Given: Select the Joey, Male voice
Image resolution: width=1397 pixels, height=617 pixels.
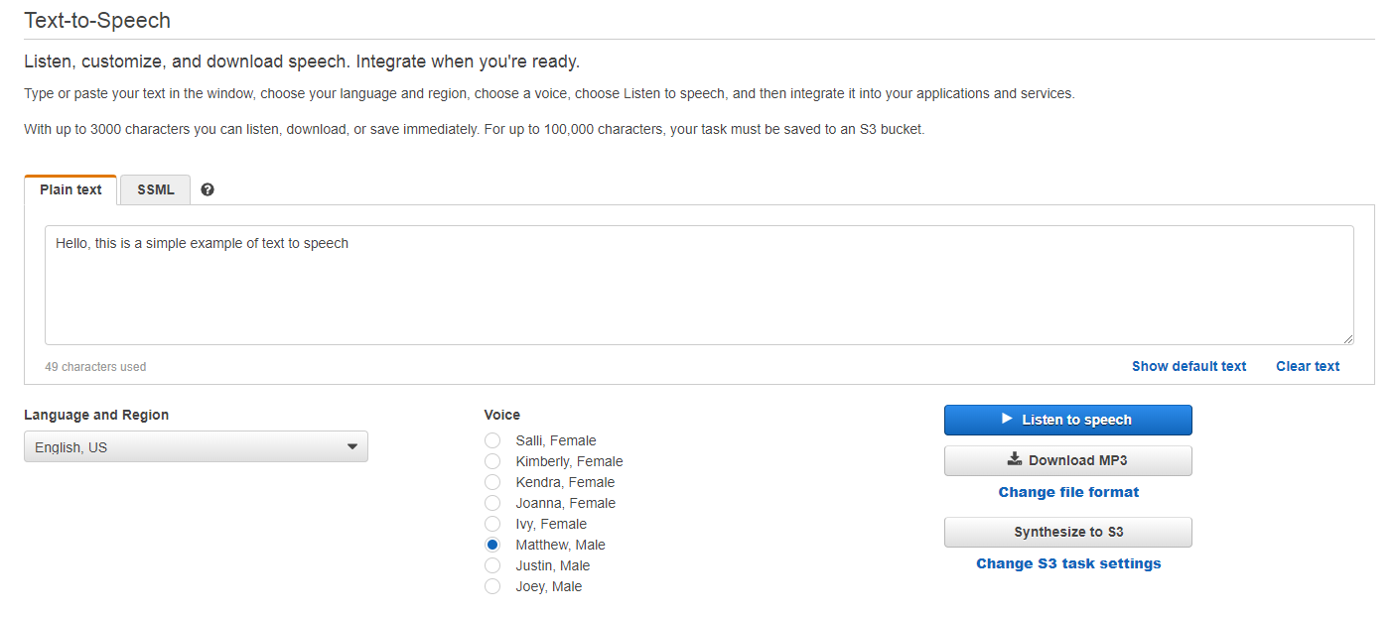Looking at the screenshot, I should (x=492, y=586).
